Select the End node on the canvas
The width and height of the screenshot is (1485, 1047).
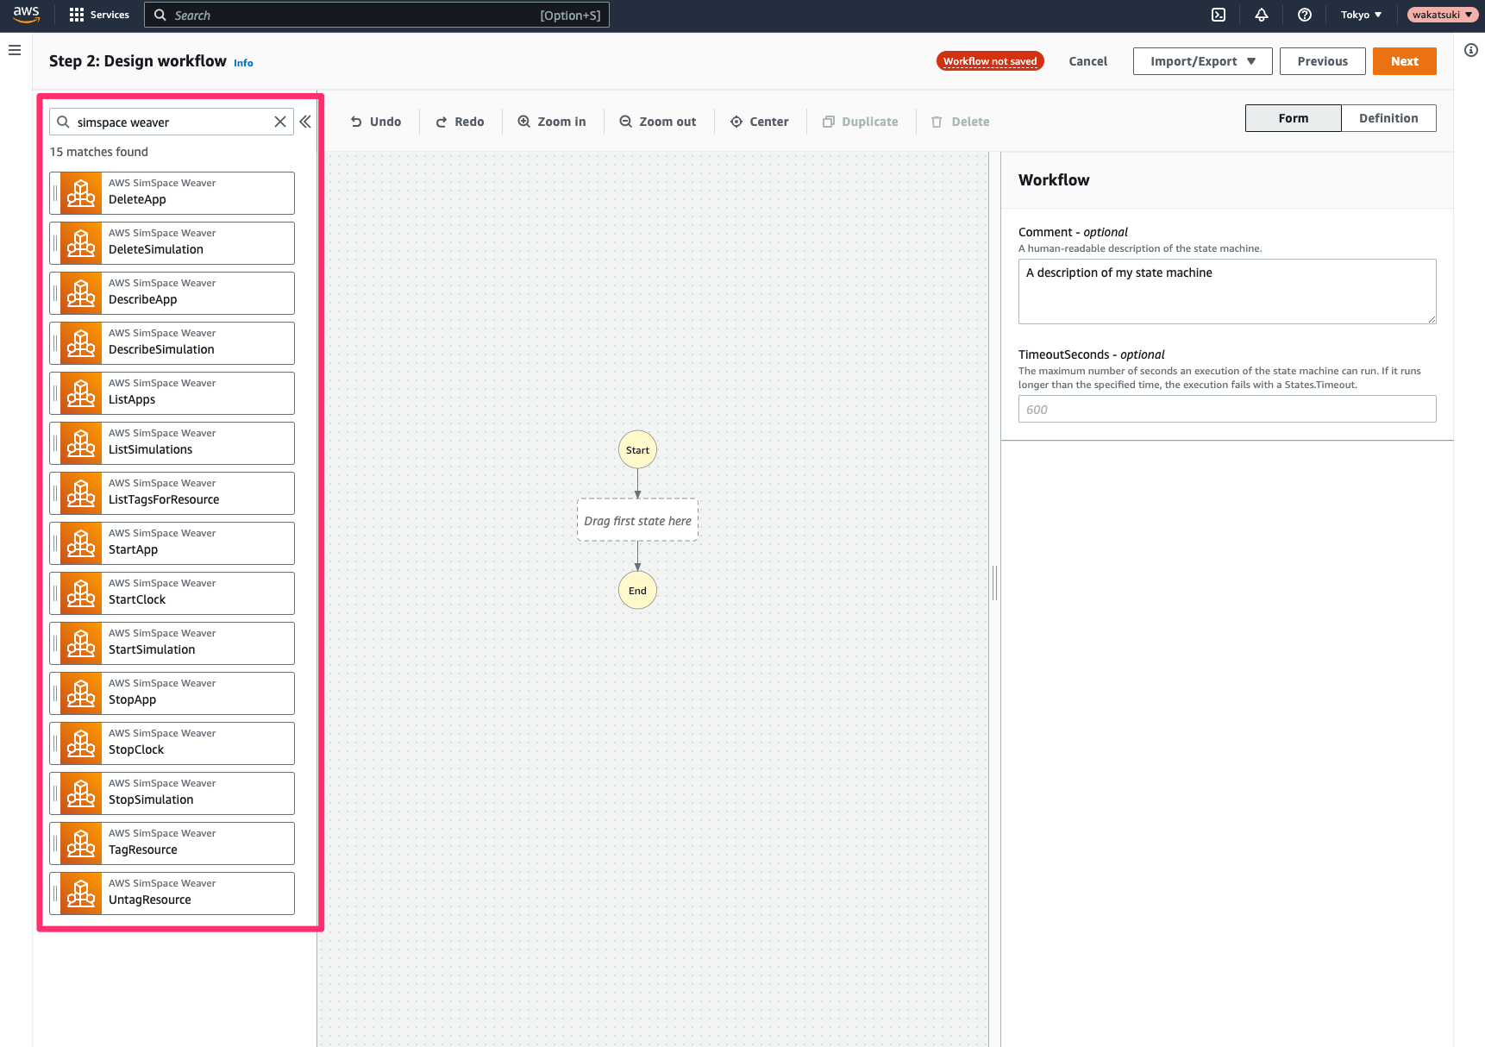(637, 591)
